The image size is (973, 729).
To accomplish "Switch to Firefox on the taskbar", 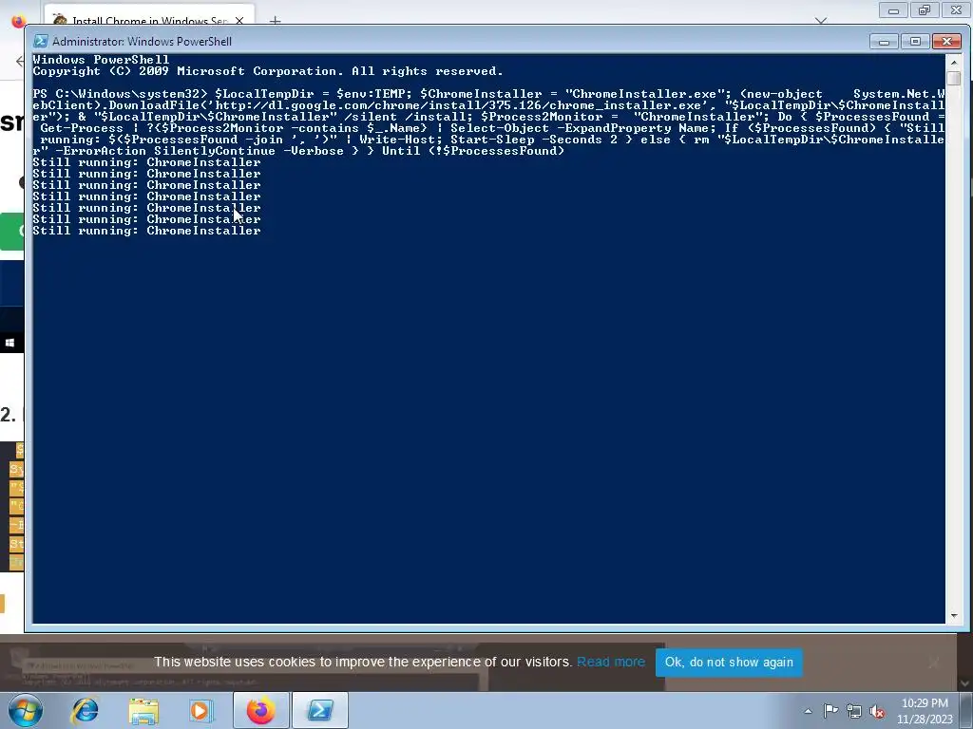I will [261, 710].
